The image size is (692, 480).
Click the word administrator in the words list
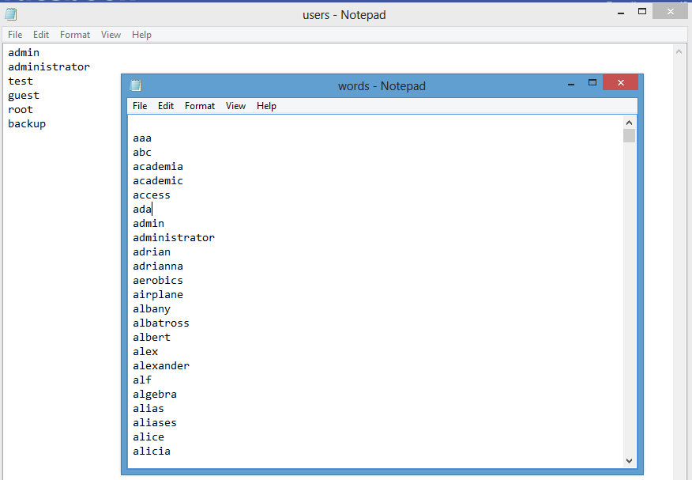[x=173, y=237]
